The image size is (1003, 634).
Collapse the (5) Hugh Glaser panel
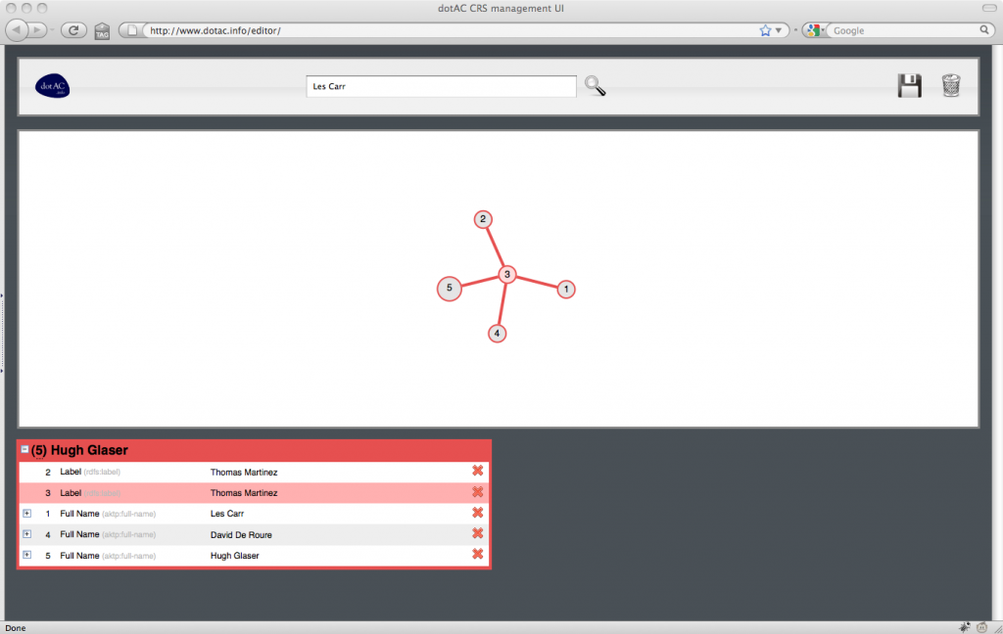point(25,450)
